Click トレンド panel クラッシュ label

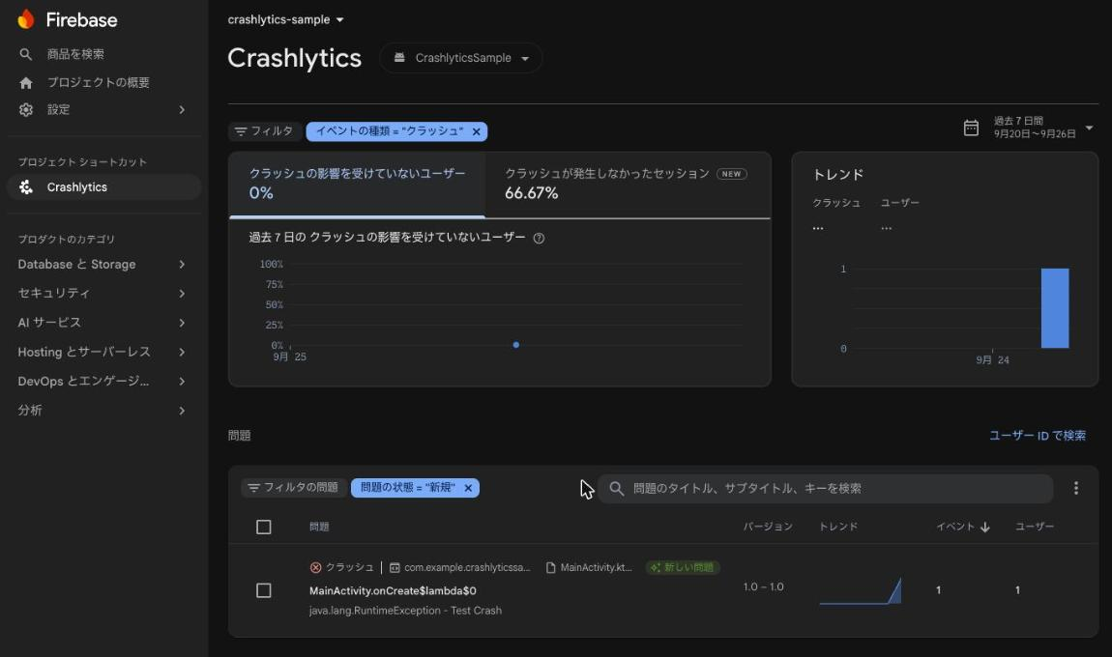[x=836, y=203]
